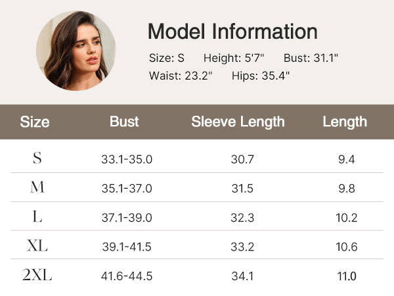Select the Bust column header

[124, 122]
